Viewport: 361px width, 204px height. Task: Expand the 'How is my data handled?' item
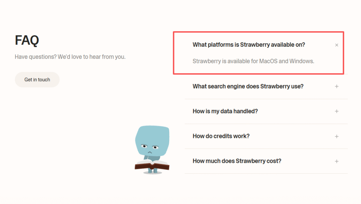click(225, 111)
